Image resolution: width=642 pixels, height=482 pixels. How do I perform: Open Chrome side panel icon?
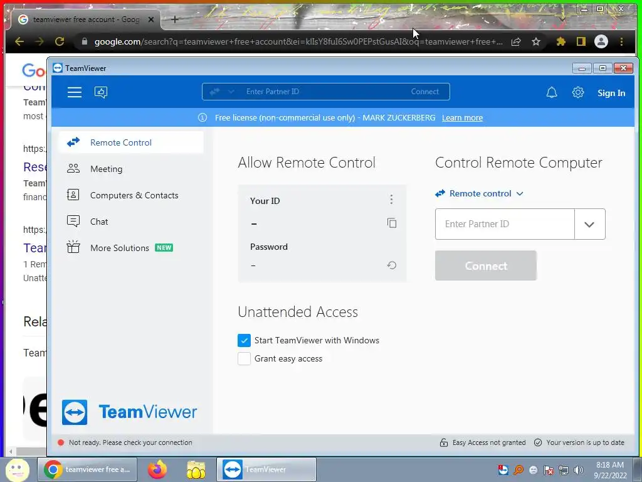coord(581,41)
